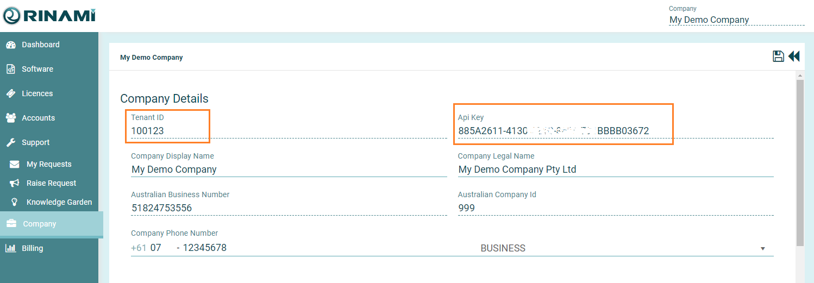Click the Rinami logo
This screenshot has height=283, width=814.
click(49, 16)
